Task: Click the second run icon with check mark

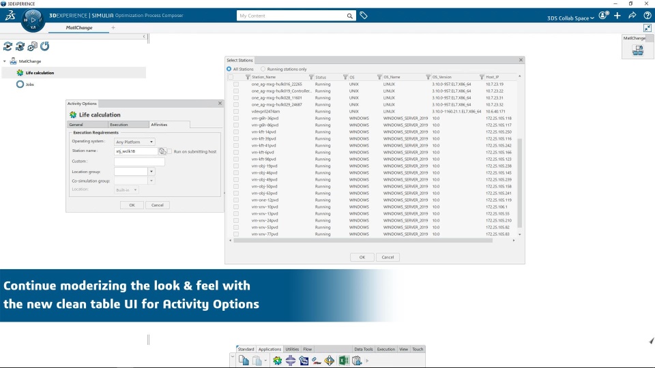Action: click(x=20, y=46)
